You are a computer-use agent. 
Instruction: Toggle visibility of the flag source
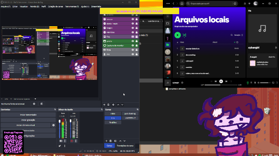pyautogui.click(x=133, y=37)
